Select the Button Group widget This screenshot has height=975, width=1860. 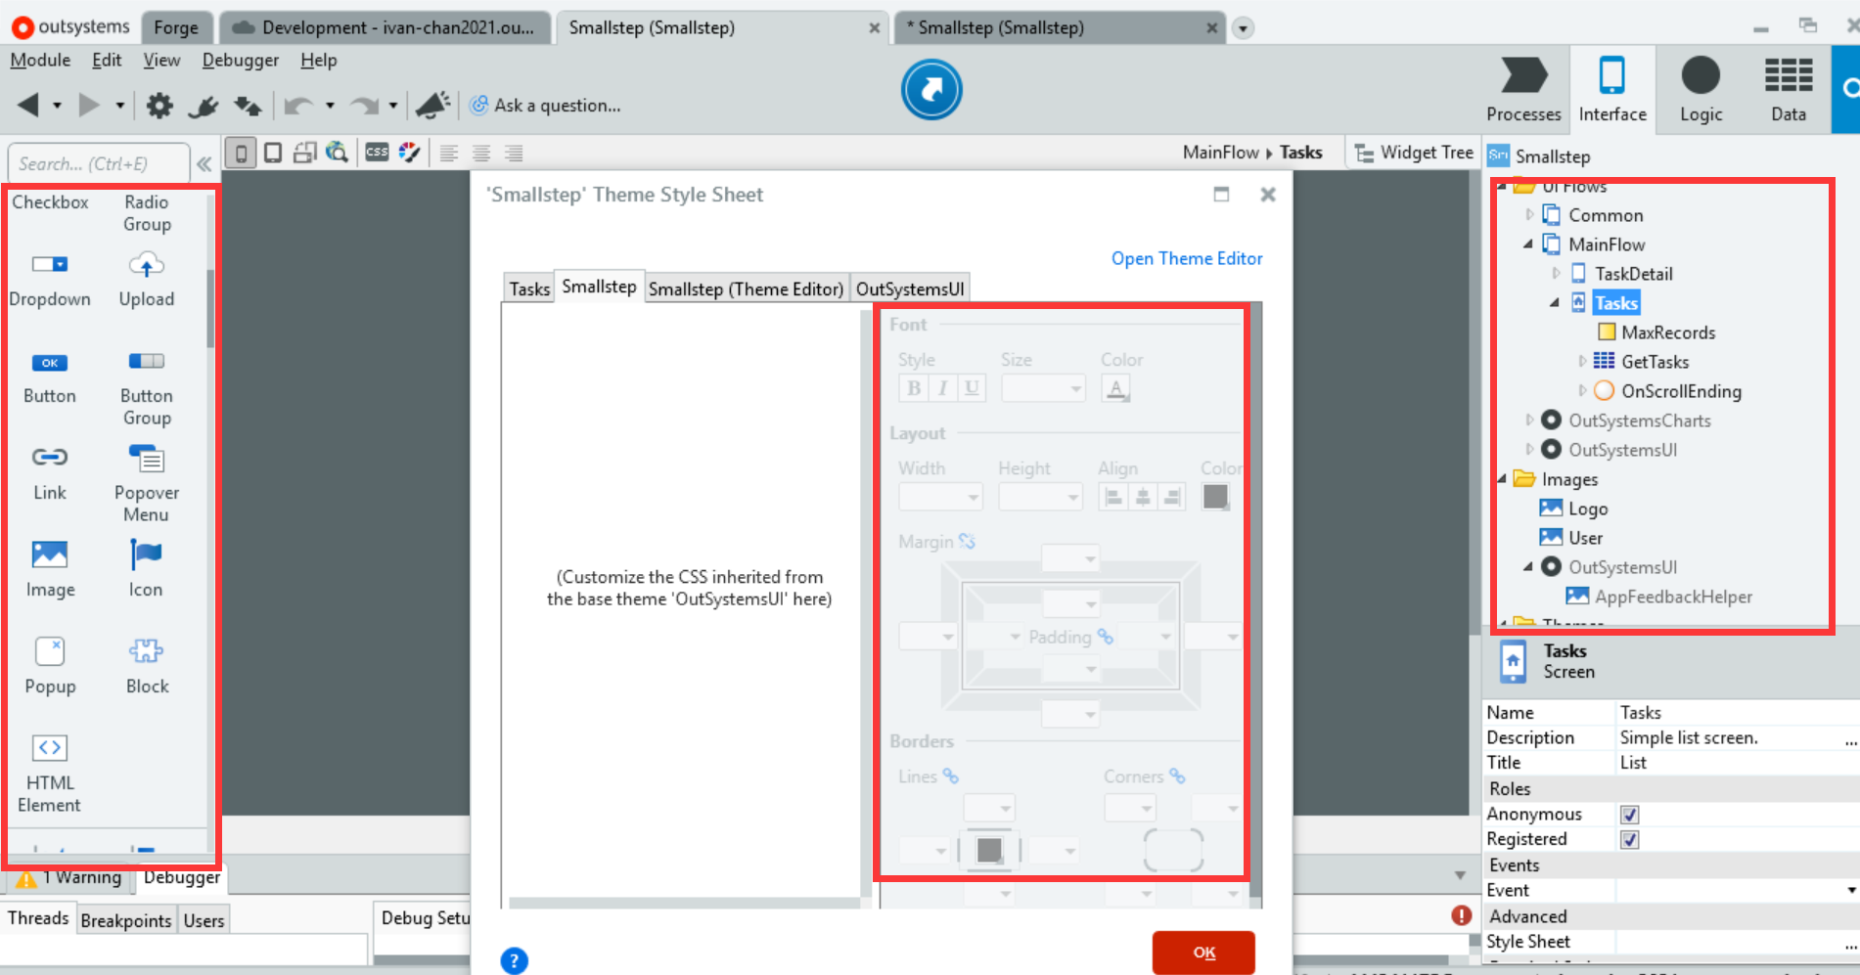[147, 388]
